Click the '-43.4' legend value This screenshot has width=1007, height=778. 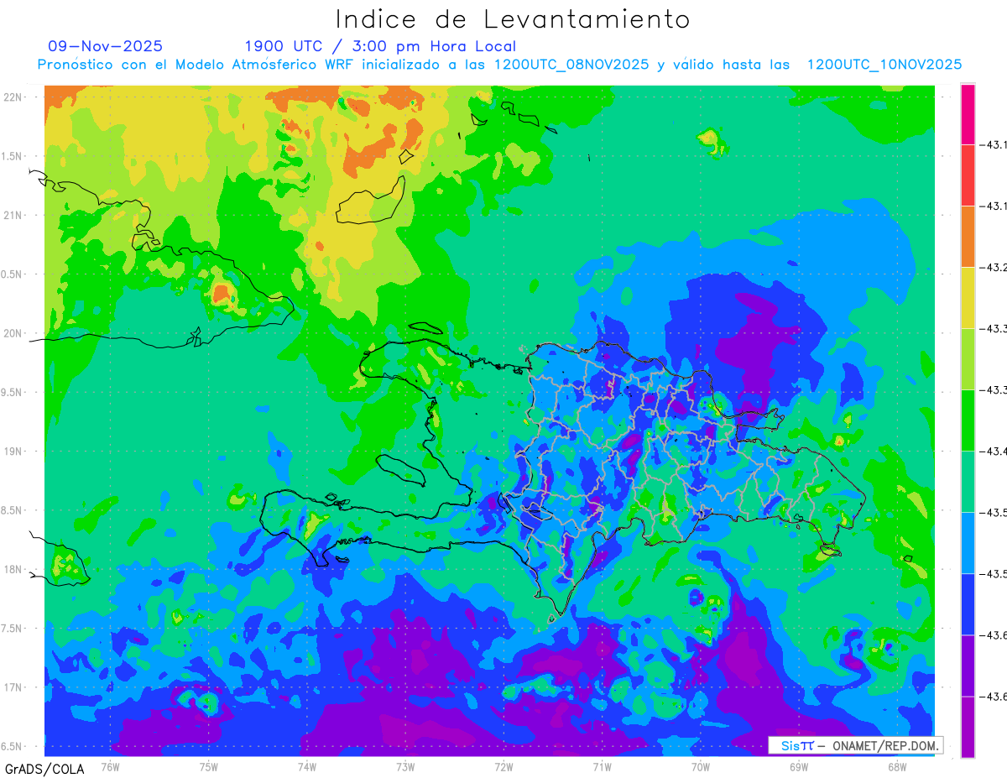(x=994, y=452)
